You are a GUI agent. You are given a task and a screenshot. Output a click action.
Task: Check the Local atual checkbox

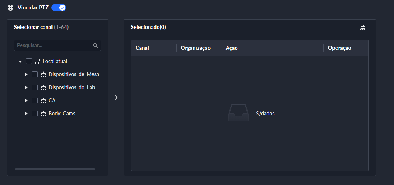click(29, 61)
